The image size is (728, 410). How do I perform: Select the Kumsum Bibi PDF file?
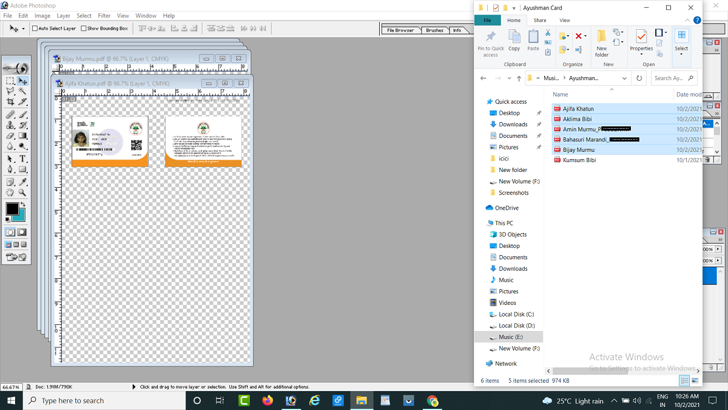[579, 160]
